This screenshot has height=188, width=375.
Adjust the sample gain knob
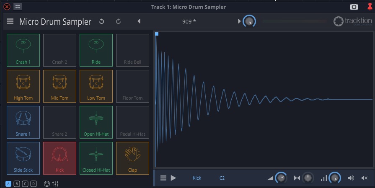pyautogui.click(x=281, y=178)
